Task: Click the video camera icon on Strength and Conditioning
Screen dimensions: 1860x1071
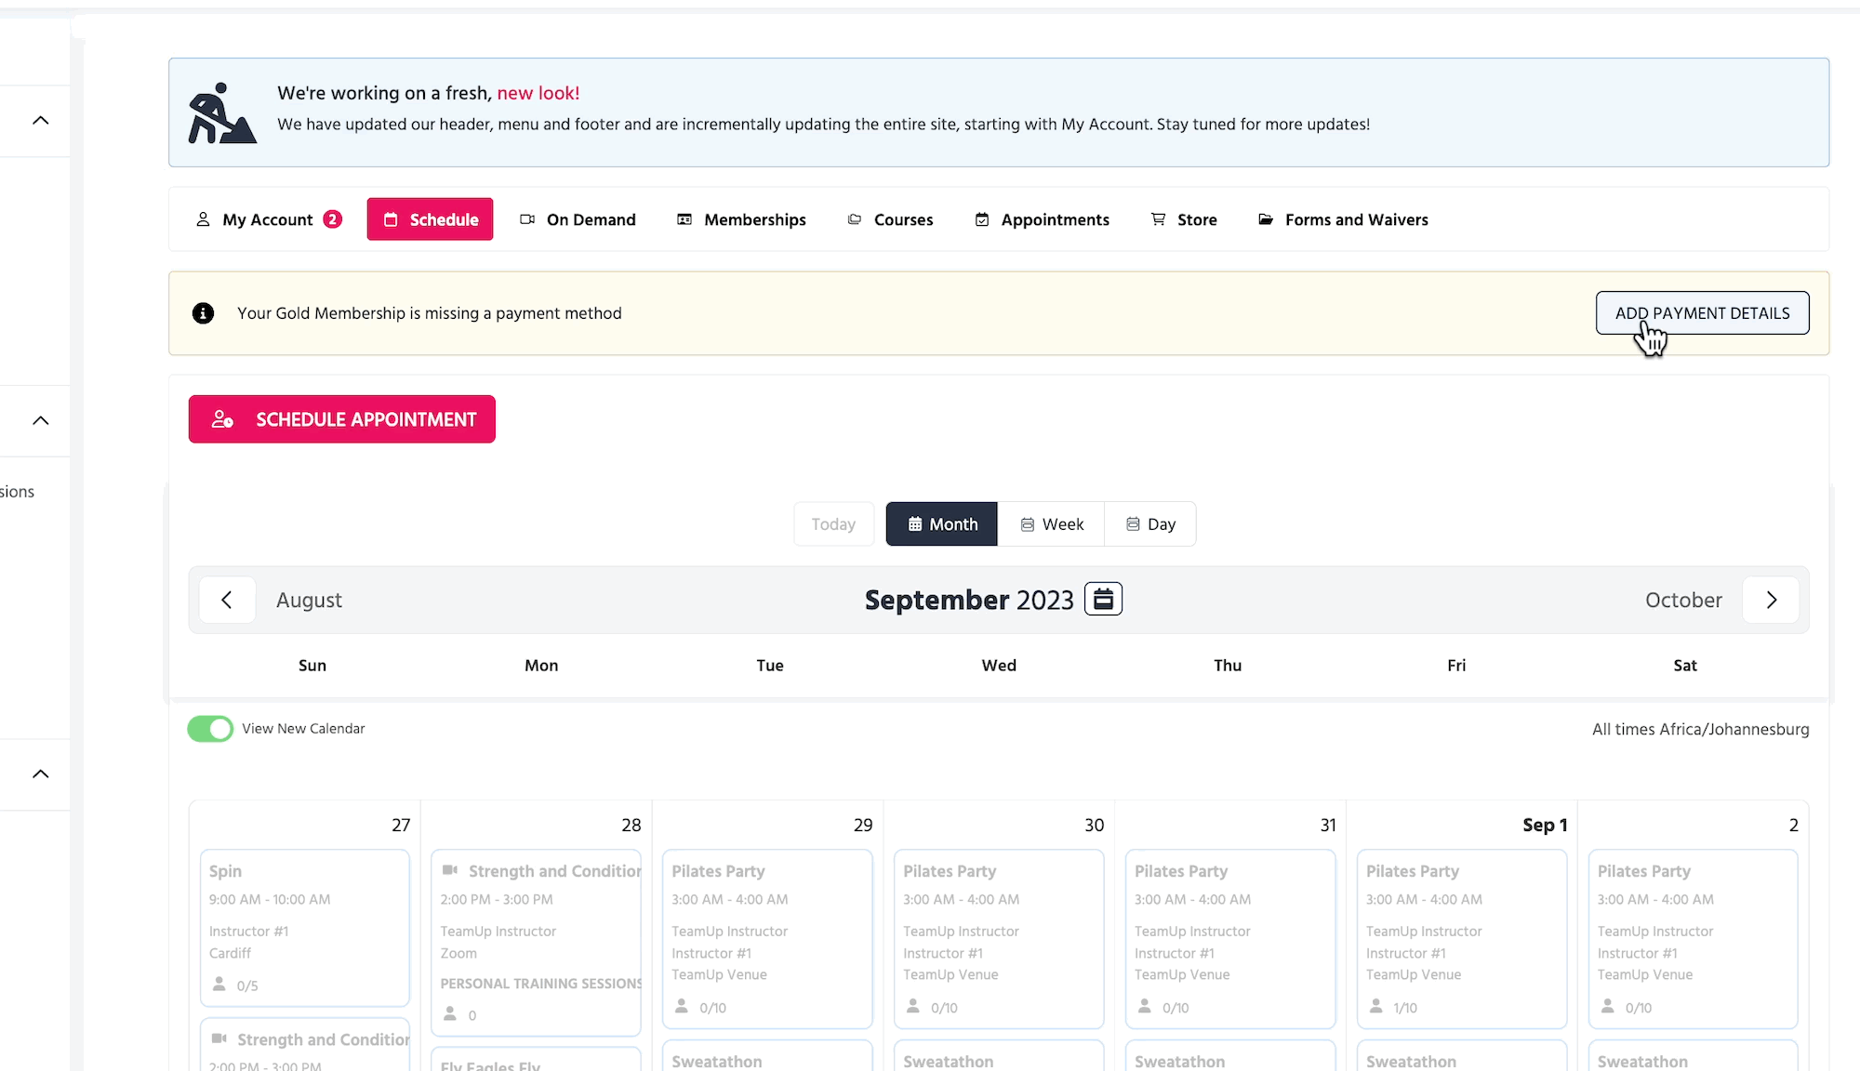Action: [x=450, y=870]
